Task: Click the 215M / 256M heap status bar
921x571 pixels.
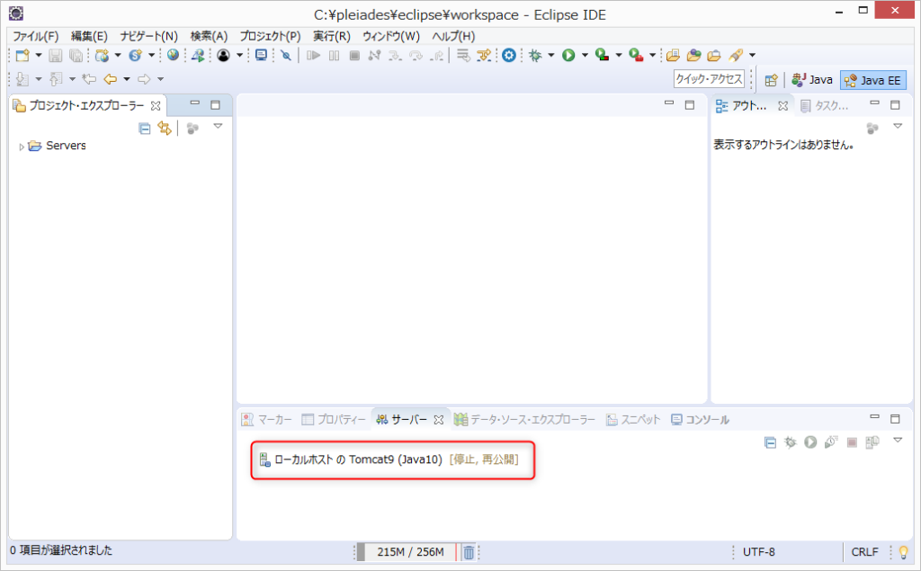Action: (409, 552)
